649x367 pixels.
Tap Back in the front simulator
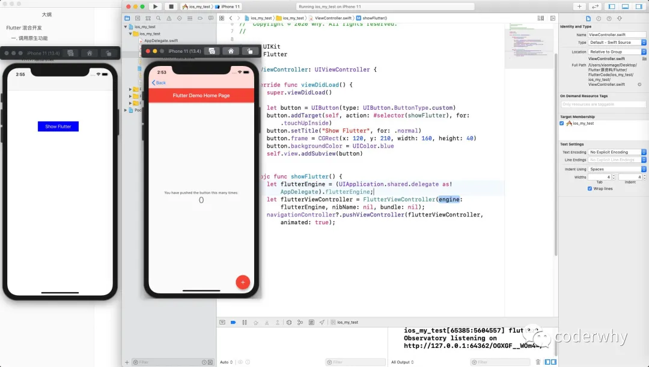[159, 83]
